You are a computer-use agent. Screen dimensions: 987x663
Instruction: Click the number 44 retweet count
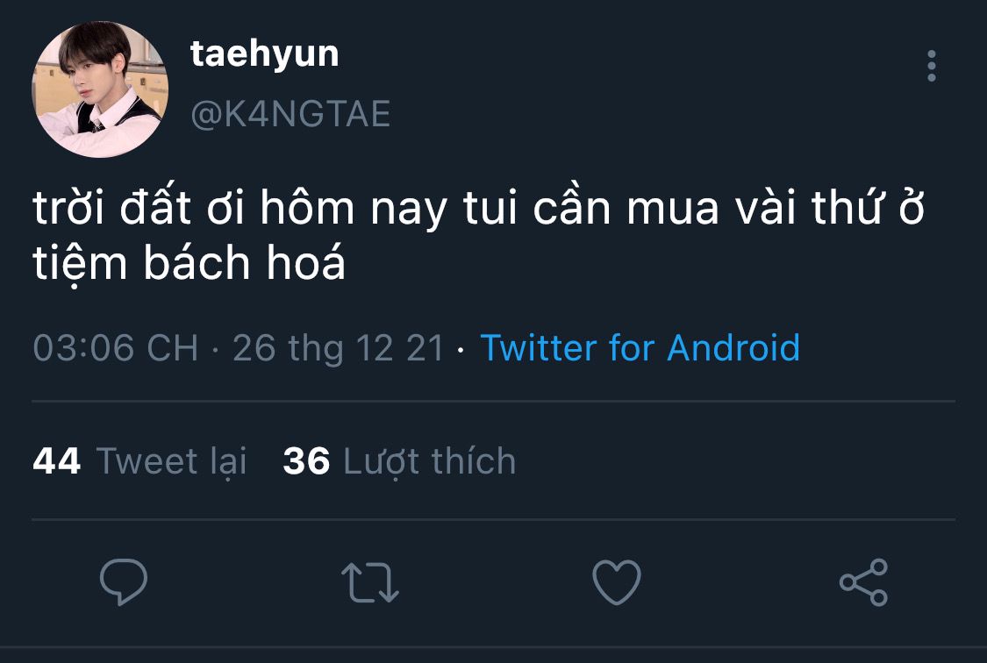click(57, 460)
